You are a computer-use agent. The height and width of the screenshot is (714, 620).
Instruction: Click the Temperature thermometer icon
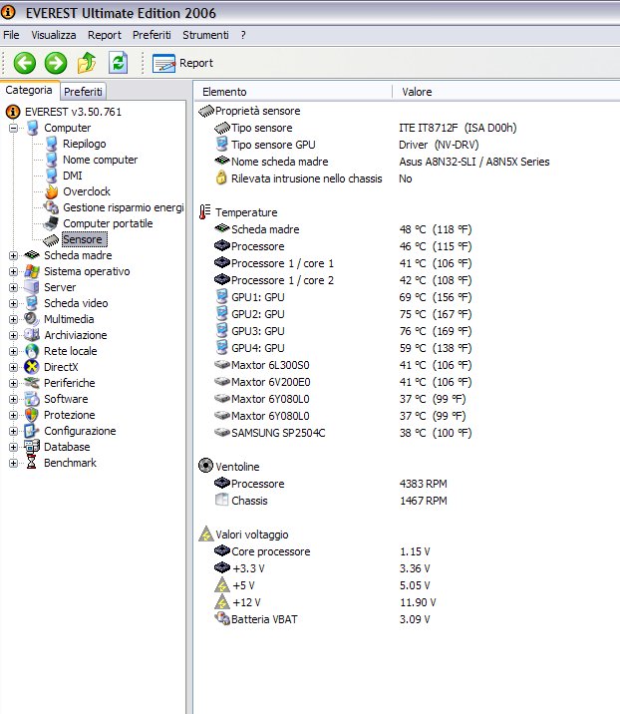(x=205, y=212)
